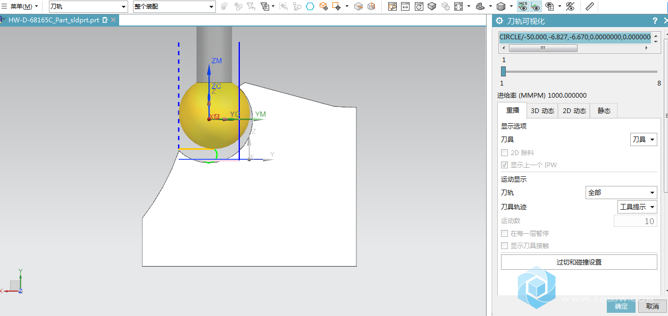Toggle the 在每一层暂停 checkbox
This screenshot has height=316, width=668.
(x=504, y=234)
